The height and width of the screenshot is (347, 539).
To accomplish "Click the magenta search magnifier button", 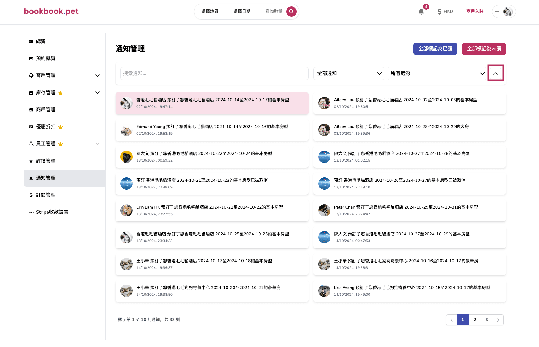I will [291, 12].
